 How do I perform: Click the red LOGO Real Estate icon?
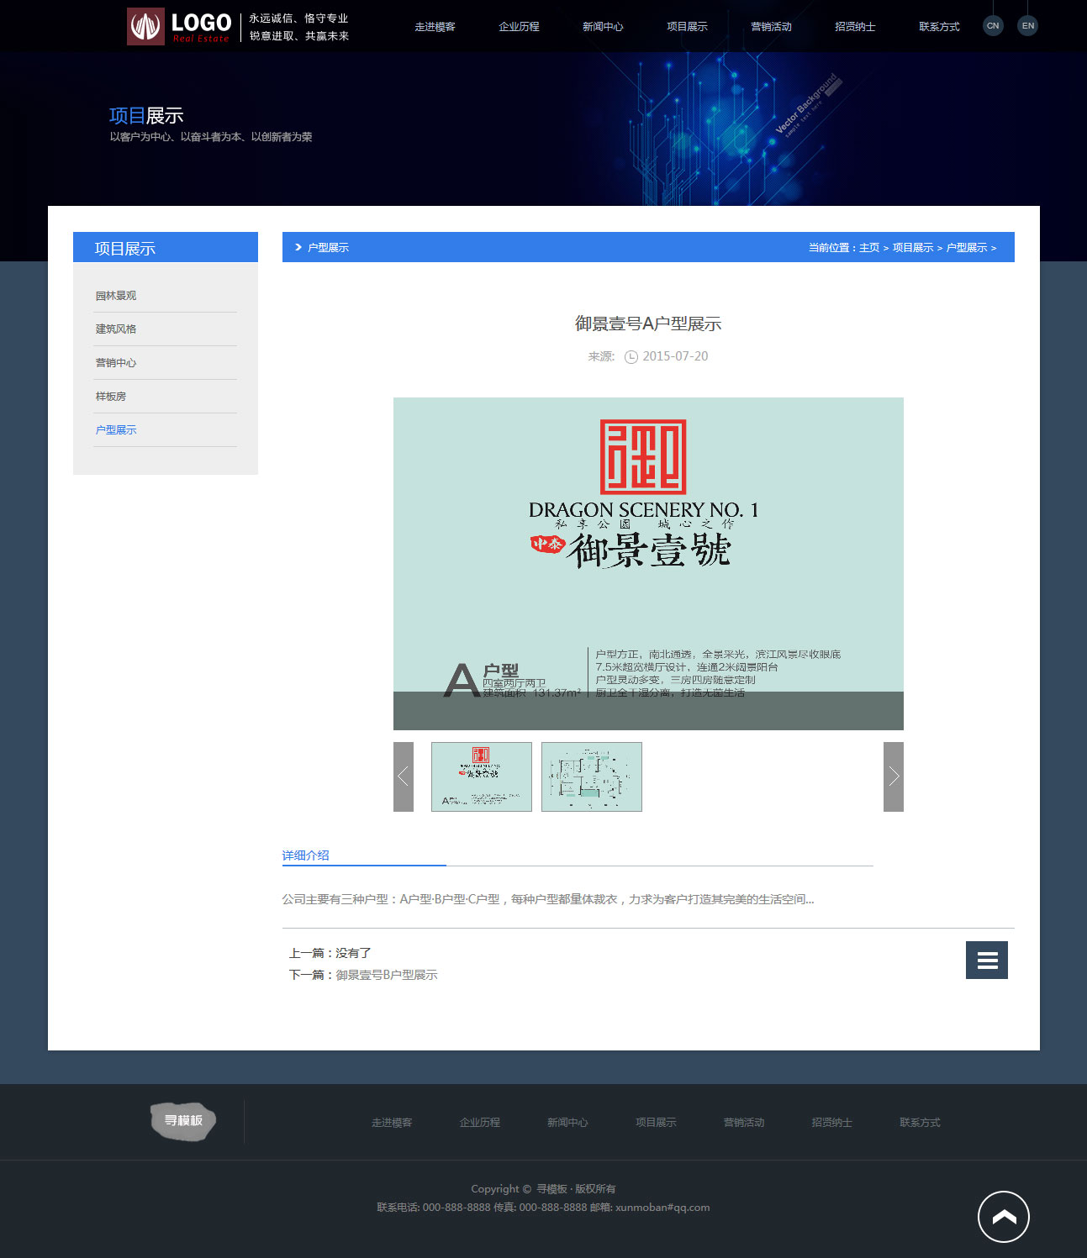(145, 26)
